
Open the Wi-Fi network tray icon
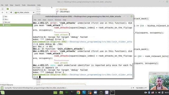coord(156,93)
